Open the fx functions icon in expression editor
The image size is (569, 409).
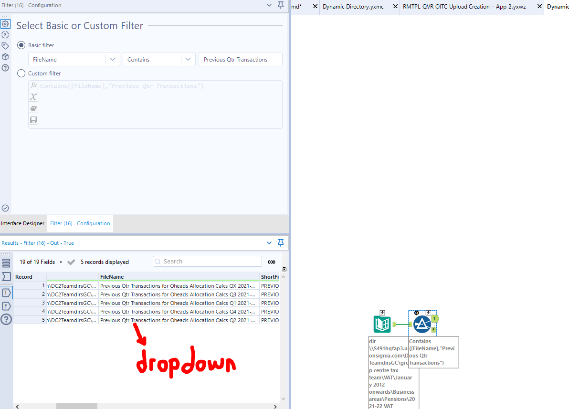pos(33,85)
